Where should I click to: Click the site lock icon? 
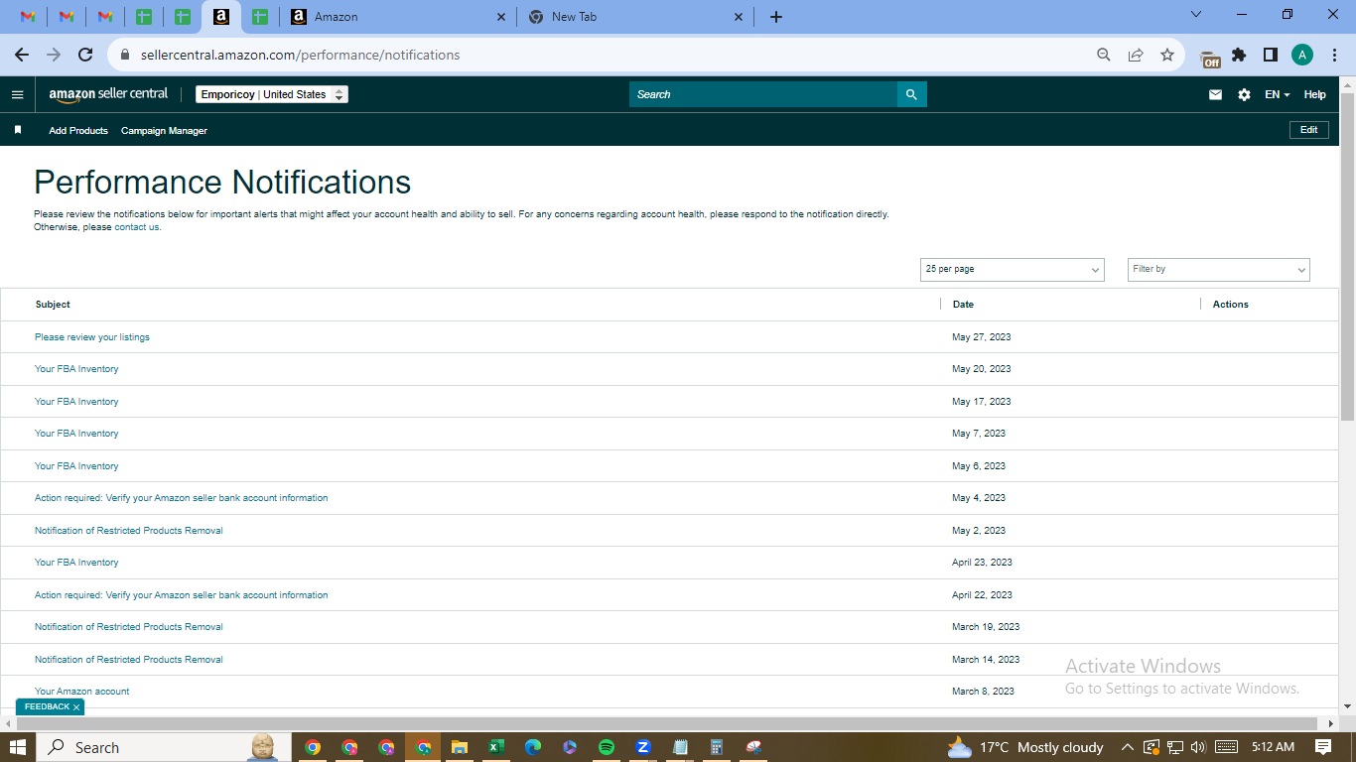click(x=125, y=55)
